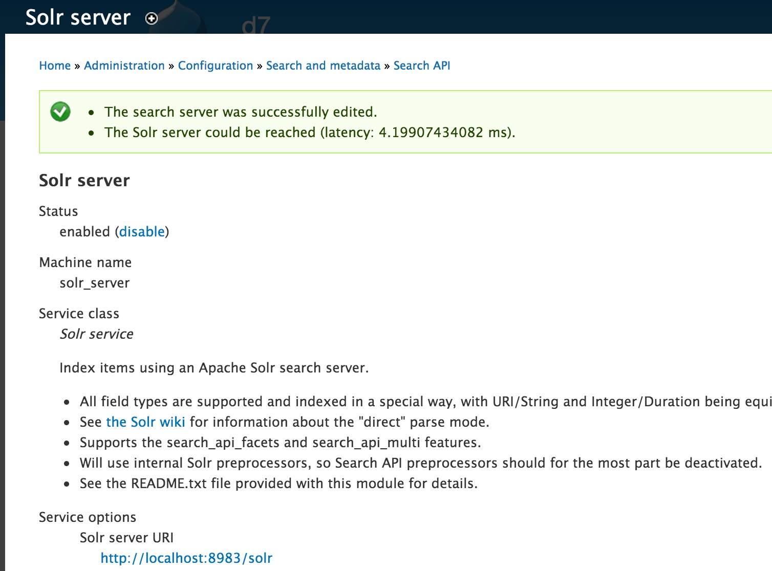
Task: Click the Solr server title in dark header
Action: (x=78, y=17)
